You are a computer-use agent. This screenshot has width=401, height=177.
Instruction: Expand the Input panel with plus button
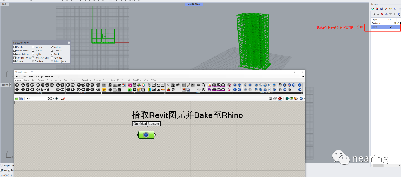click(164, 93)
